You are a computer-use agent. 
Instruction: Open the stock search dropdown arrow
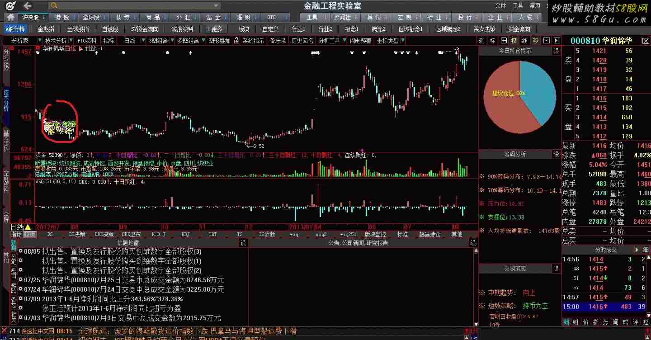[217, 6]
